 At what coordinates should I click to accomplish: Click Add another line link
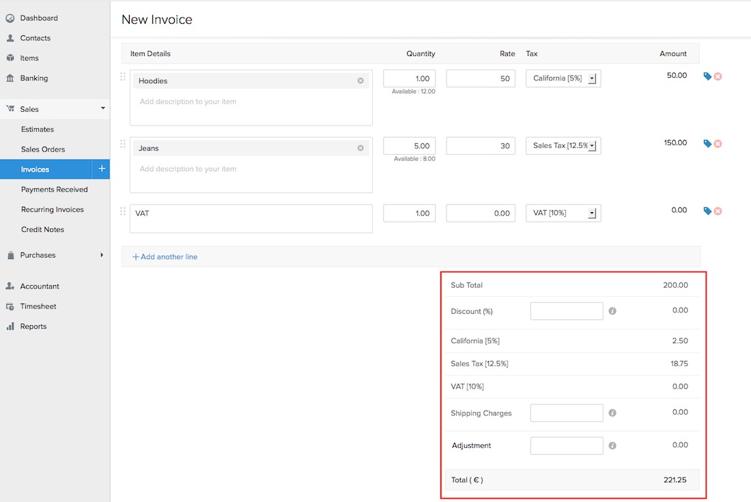165,256
